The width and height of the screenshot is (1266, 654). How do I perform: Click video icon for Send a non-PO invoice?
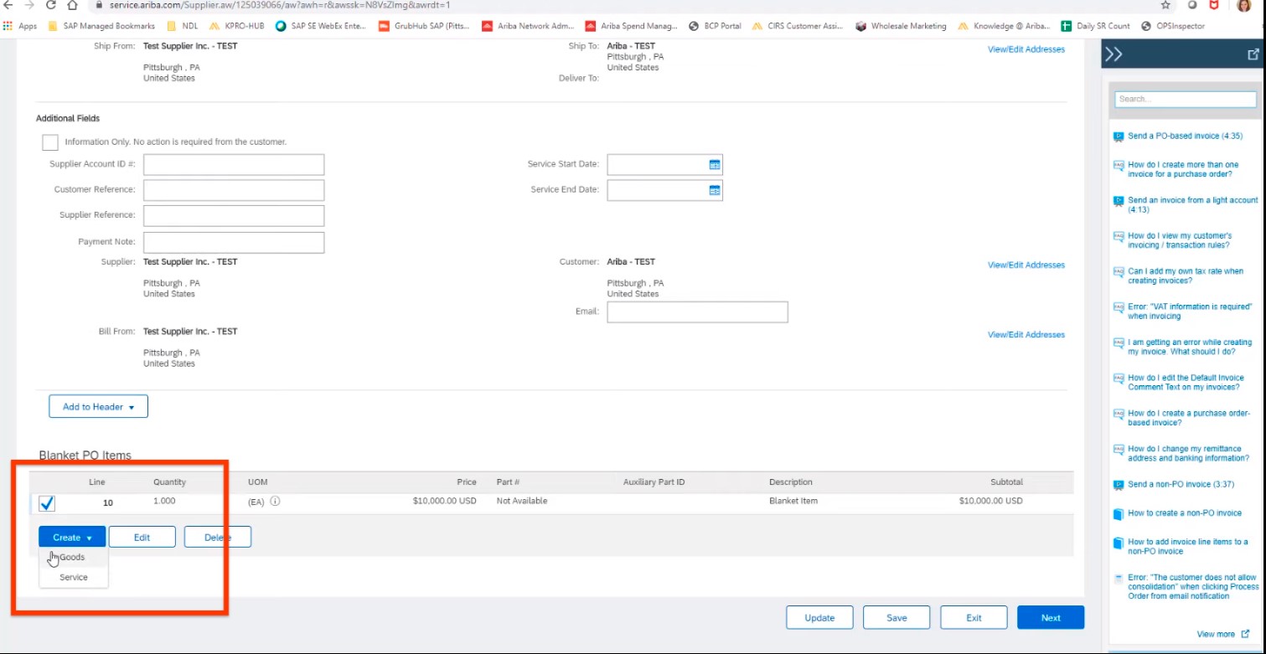[1118, 484]
